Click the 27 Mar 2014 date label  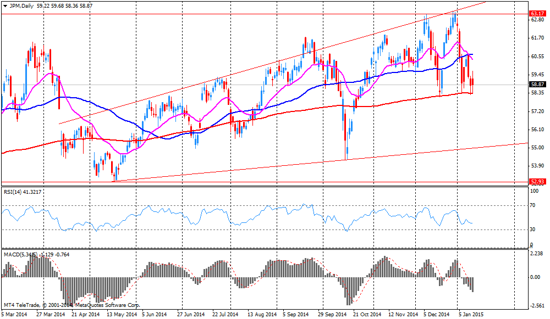[x=51, y=315]
